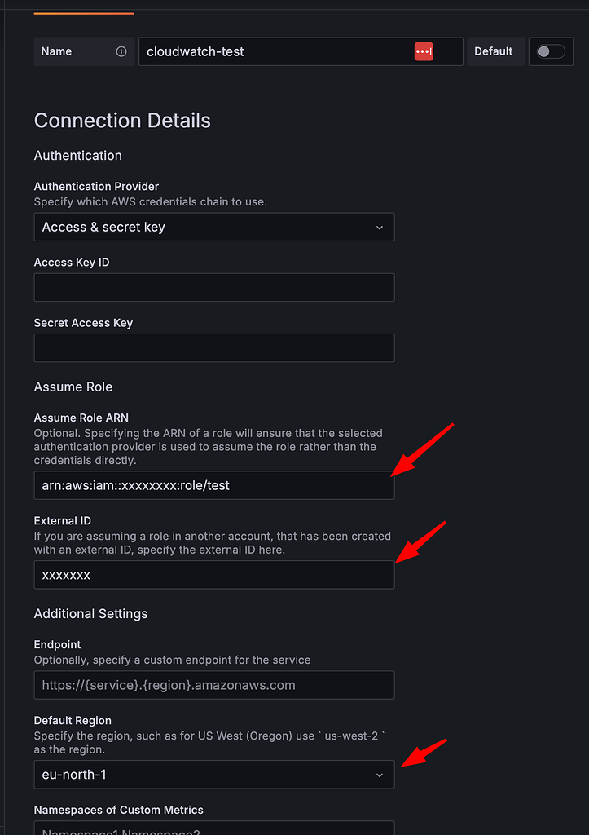Toggle the Default data source switch
The height and width of the screenshot is (835, 589).
(x=551, y=51)
